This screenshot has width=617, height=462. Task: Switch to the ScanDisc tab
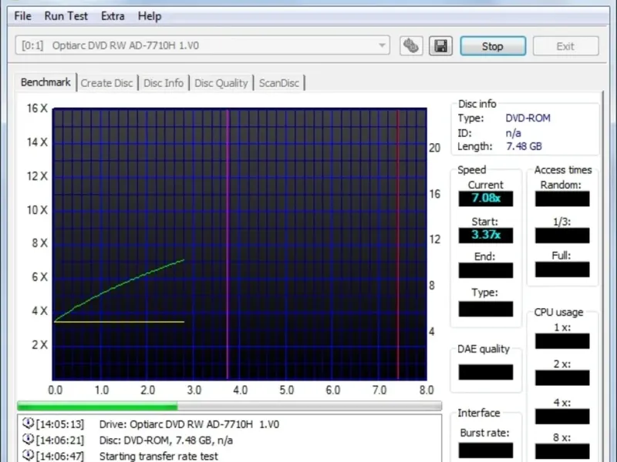[279, 83]
